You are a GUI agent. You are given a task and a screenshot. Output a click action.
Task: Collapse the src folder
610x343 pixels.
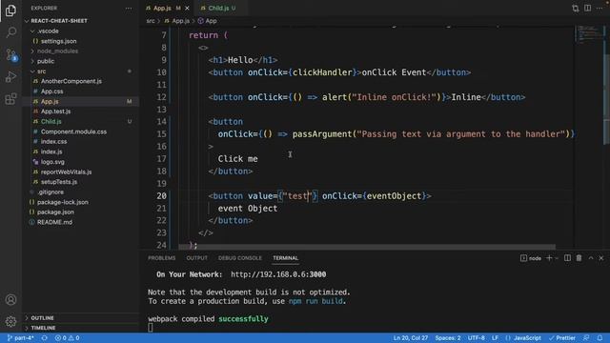[x=41, y=71]
